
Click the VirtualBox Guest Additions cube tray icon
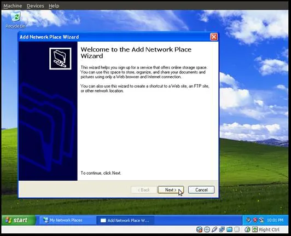261,220
